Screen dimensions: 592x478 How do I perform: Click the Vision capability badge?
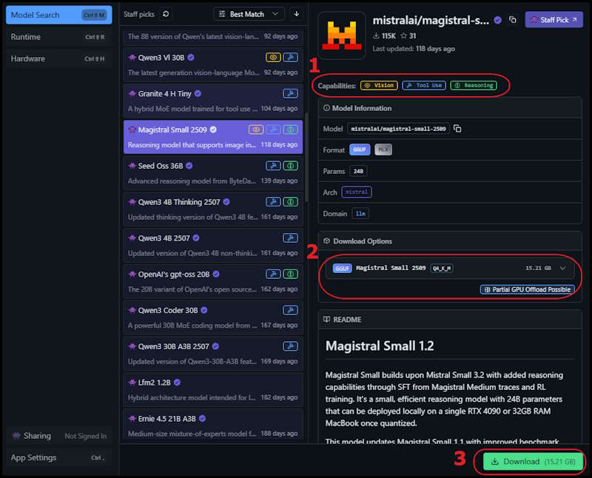click(x=379, y=86)
